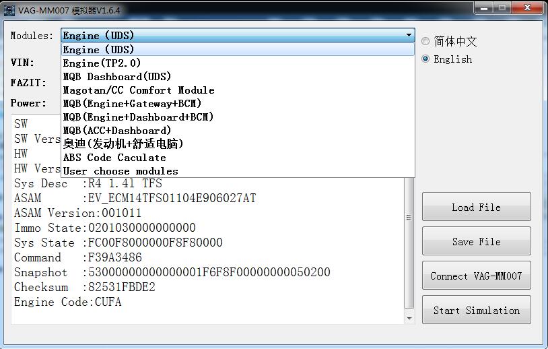Close the VAG-MM007 window
The width and height of the screenshot is (548, 349).
point(528,8)
